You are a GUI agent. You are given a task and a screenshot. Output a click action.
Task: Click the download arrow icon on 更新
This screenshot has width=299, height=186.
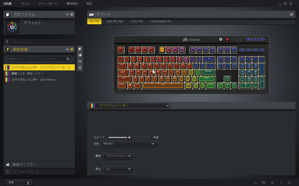(28, 183)
